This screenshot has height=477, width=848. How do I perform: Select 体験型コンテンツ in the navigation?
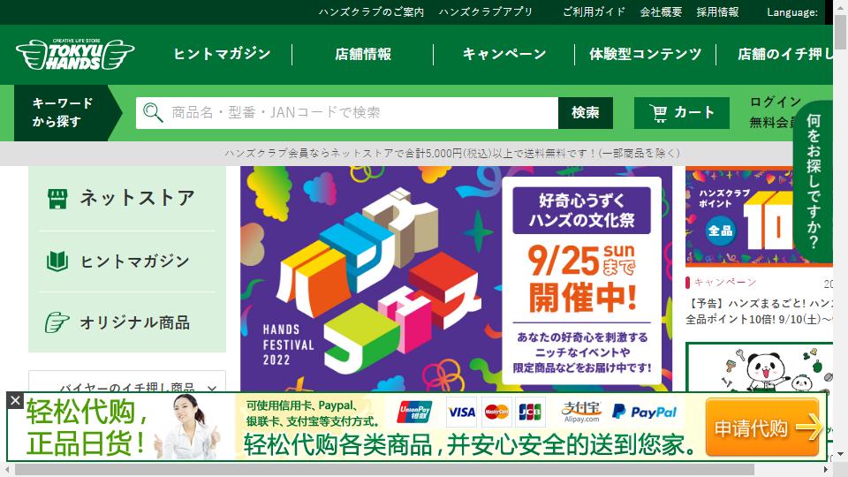click(x=645, y=54)
